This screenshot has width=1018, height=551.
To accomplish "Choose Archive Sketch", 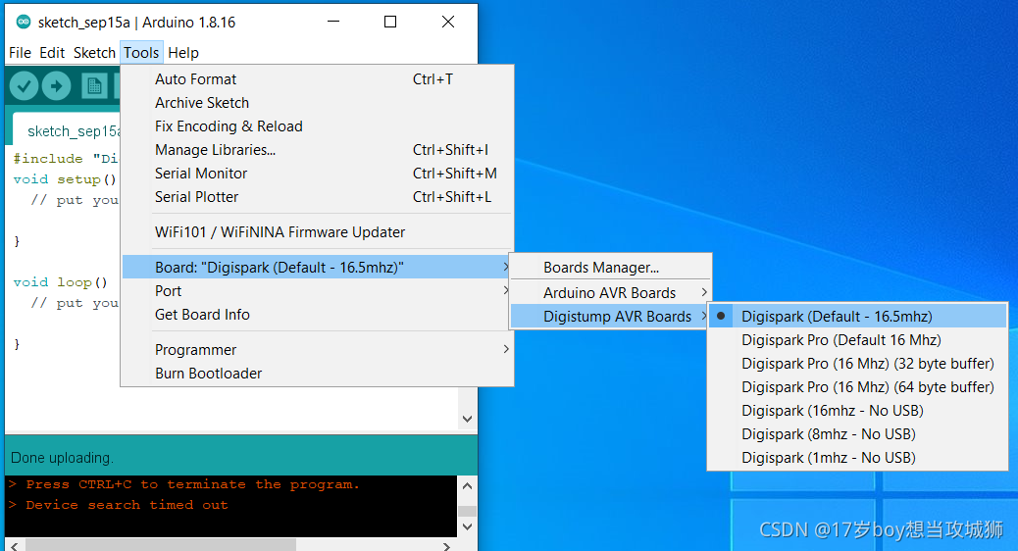I will coord(317,103).
